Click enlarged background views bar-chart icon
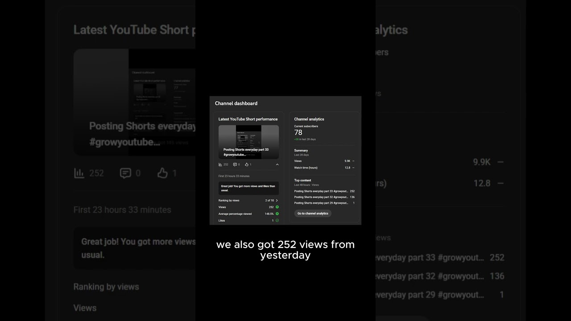 (x=79, y=173)
